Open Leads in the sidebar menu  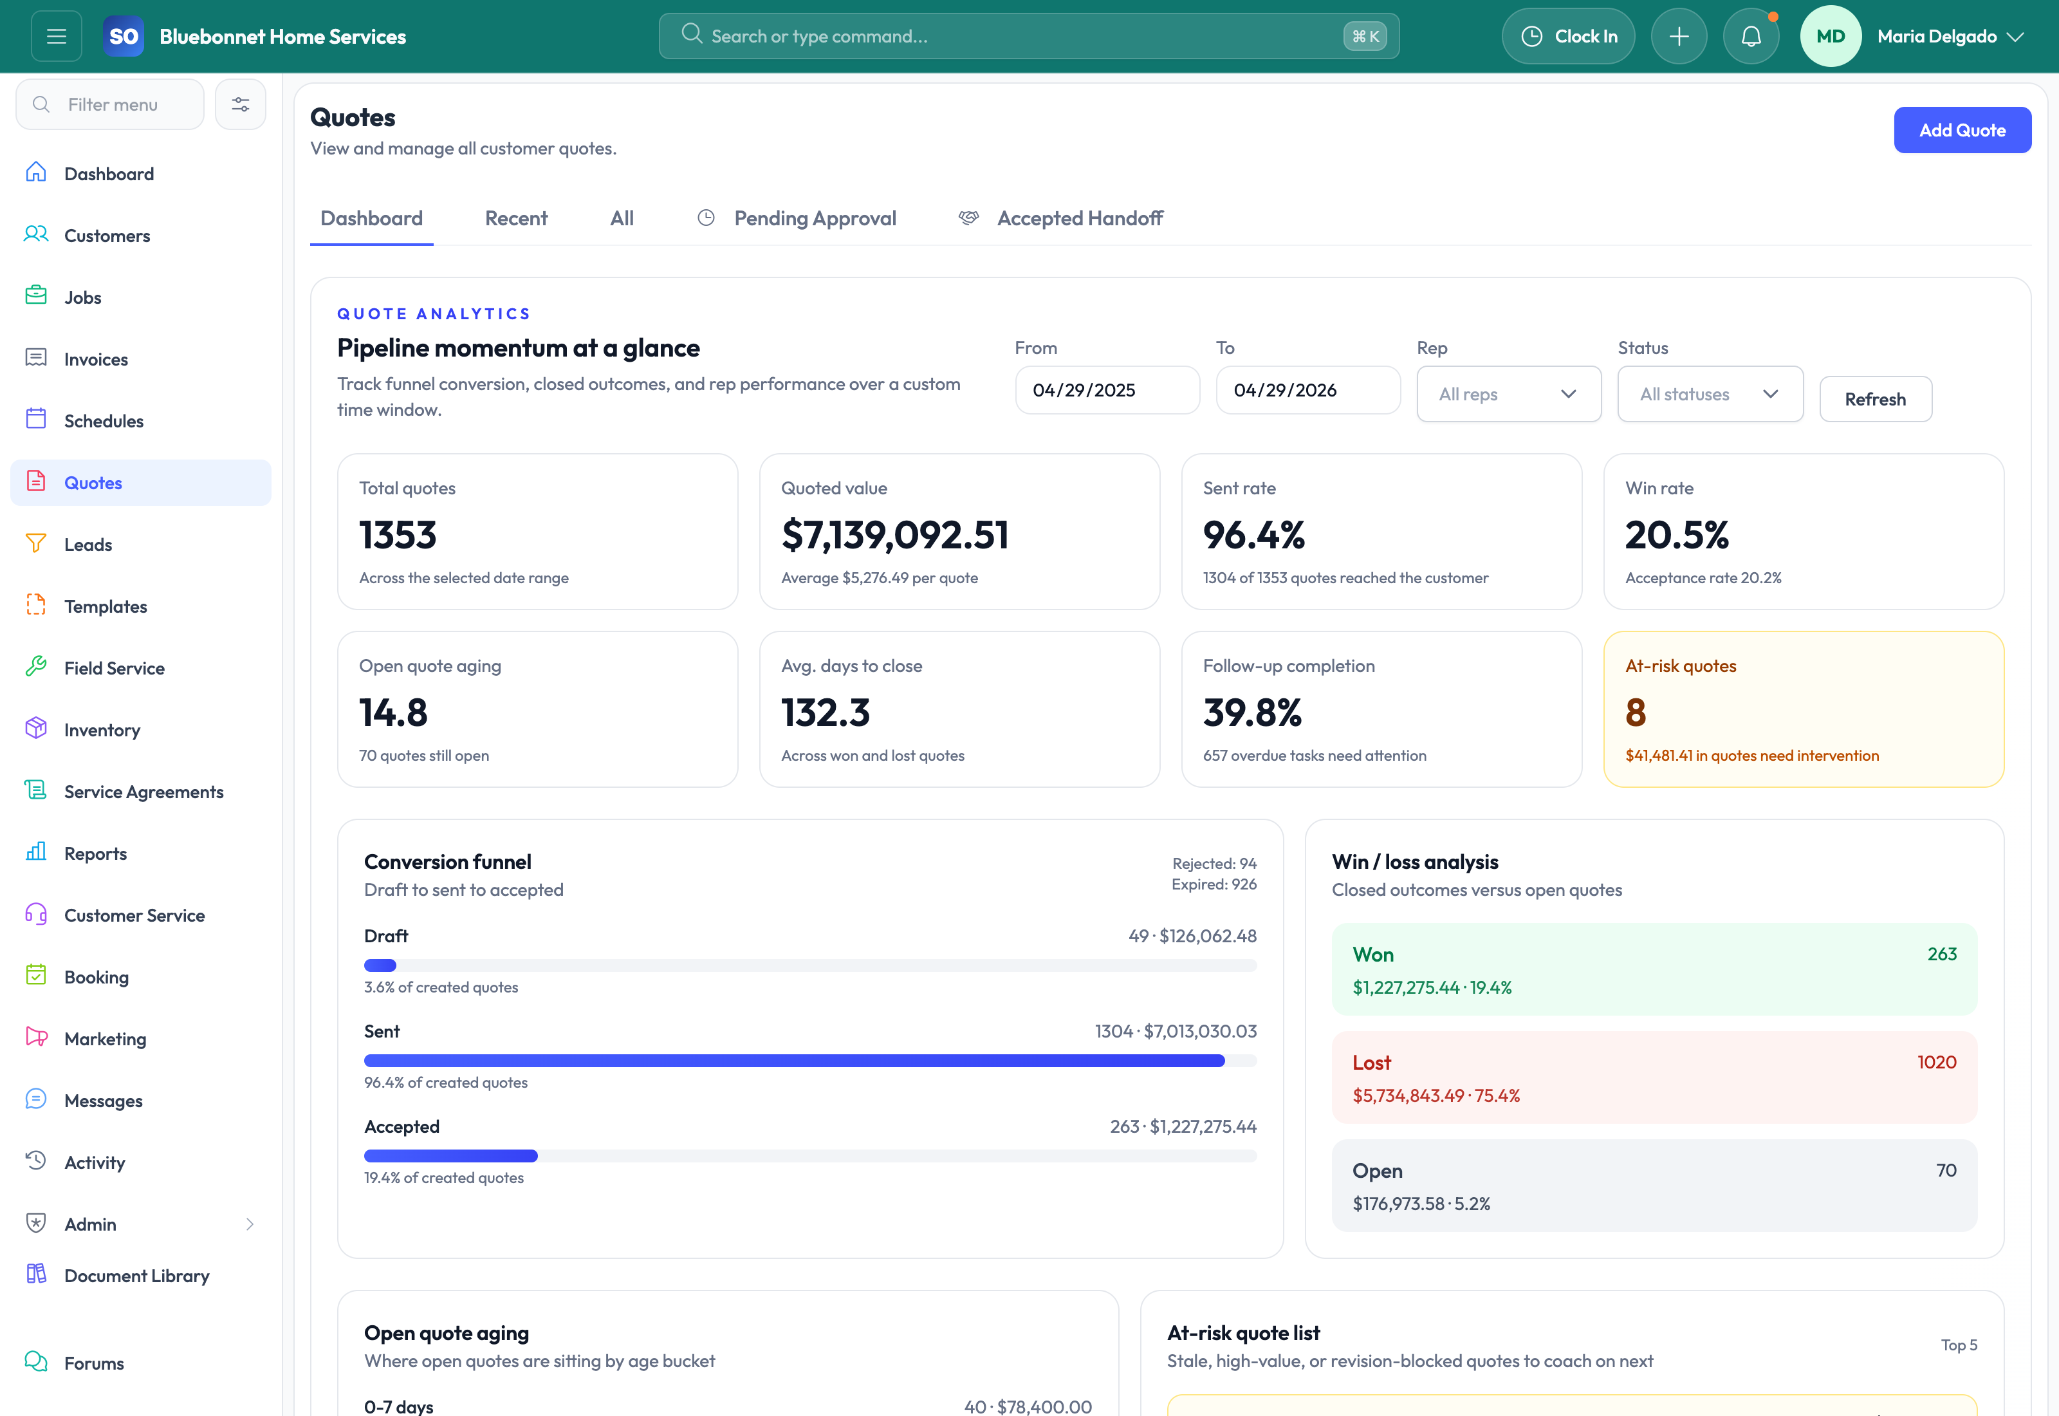pyautogui.click(x=141, y=545)
